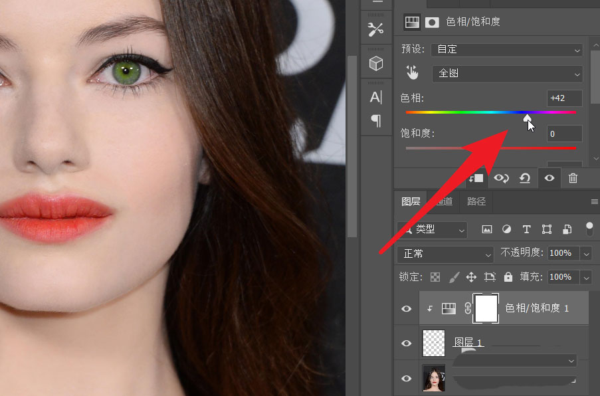Select the 图层 tab
This screenshot has height=396, width=600.
coord(411,201)
